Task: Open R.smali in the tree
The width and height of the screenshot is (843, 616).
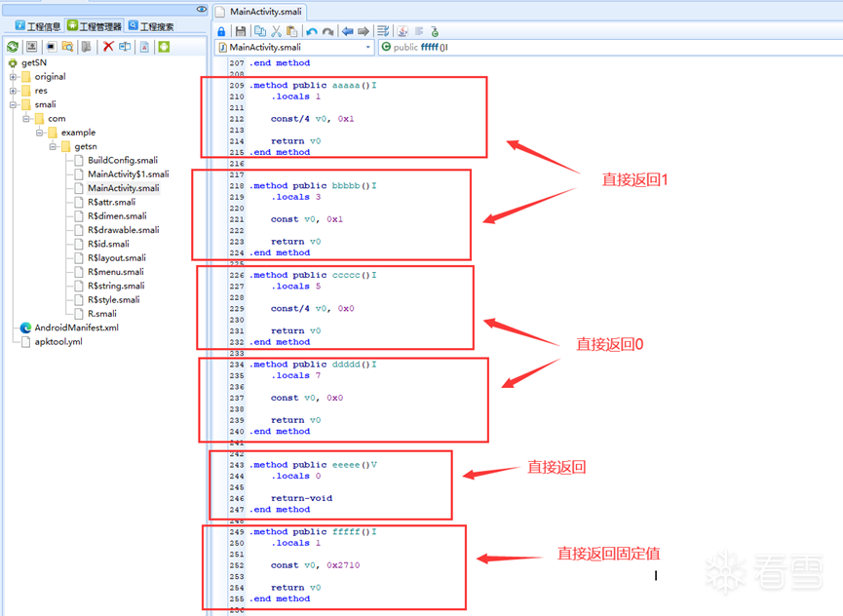Action: pos(102,314)
